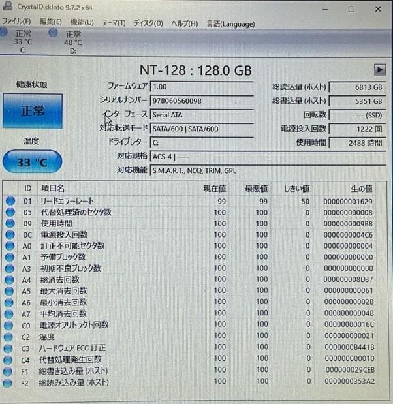The height and width of the screenshot is (404, 393).
Task: Click the 生の値 column header
Action: [x=344, y=189]
